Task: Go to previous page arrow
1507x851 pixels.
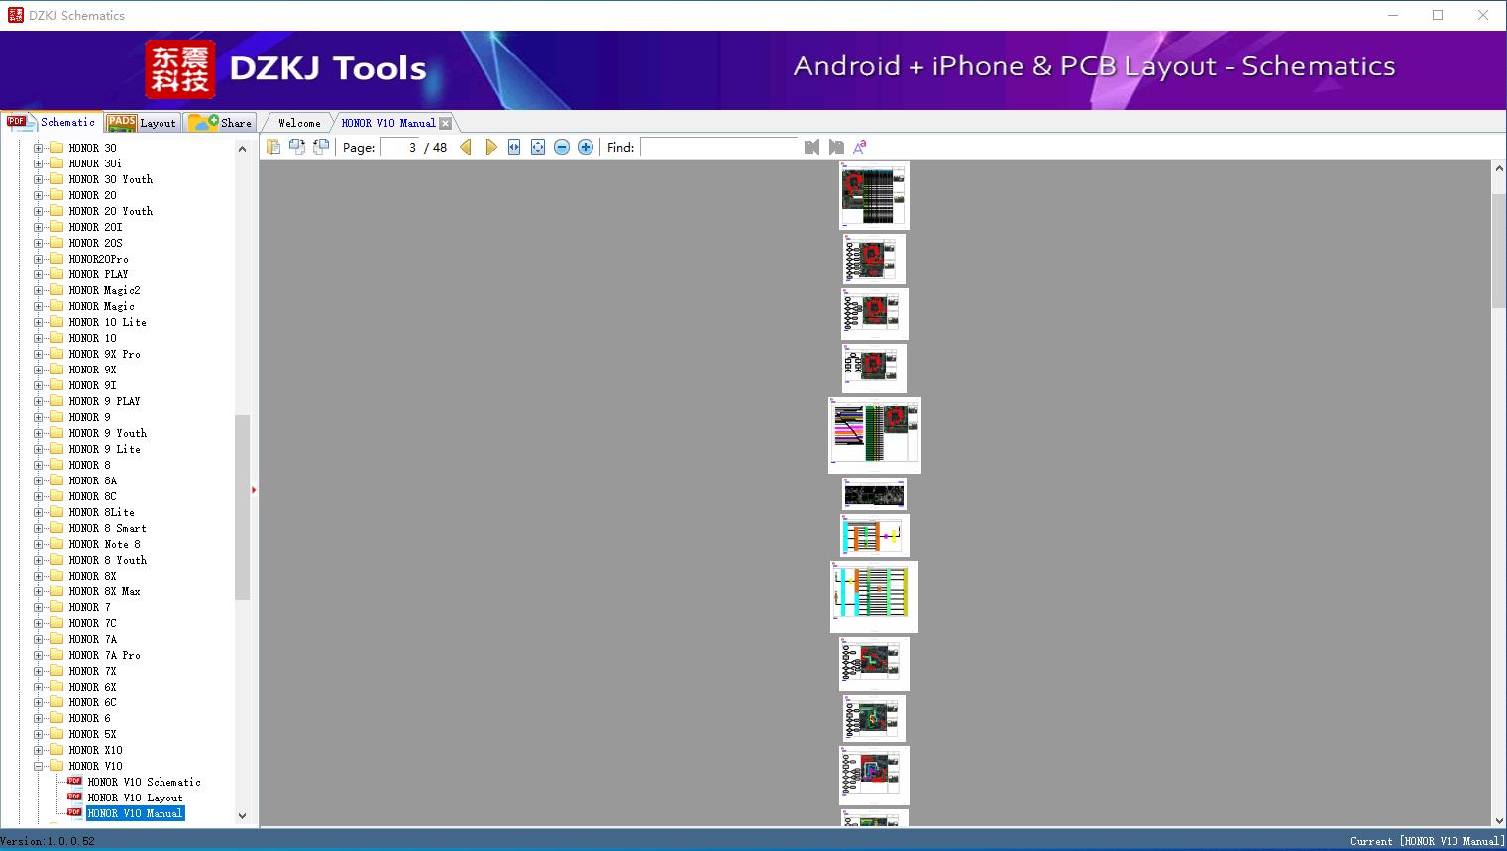Action: click(466, 147)
